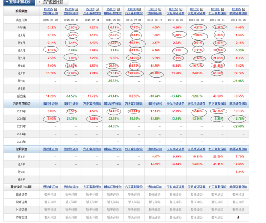Remove fund 150178 using its X icon
266x223 pixels.
point(118,9)
